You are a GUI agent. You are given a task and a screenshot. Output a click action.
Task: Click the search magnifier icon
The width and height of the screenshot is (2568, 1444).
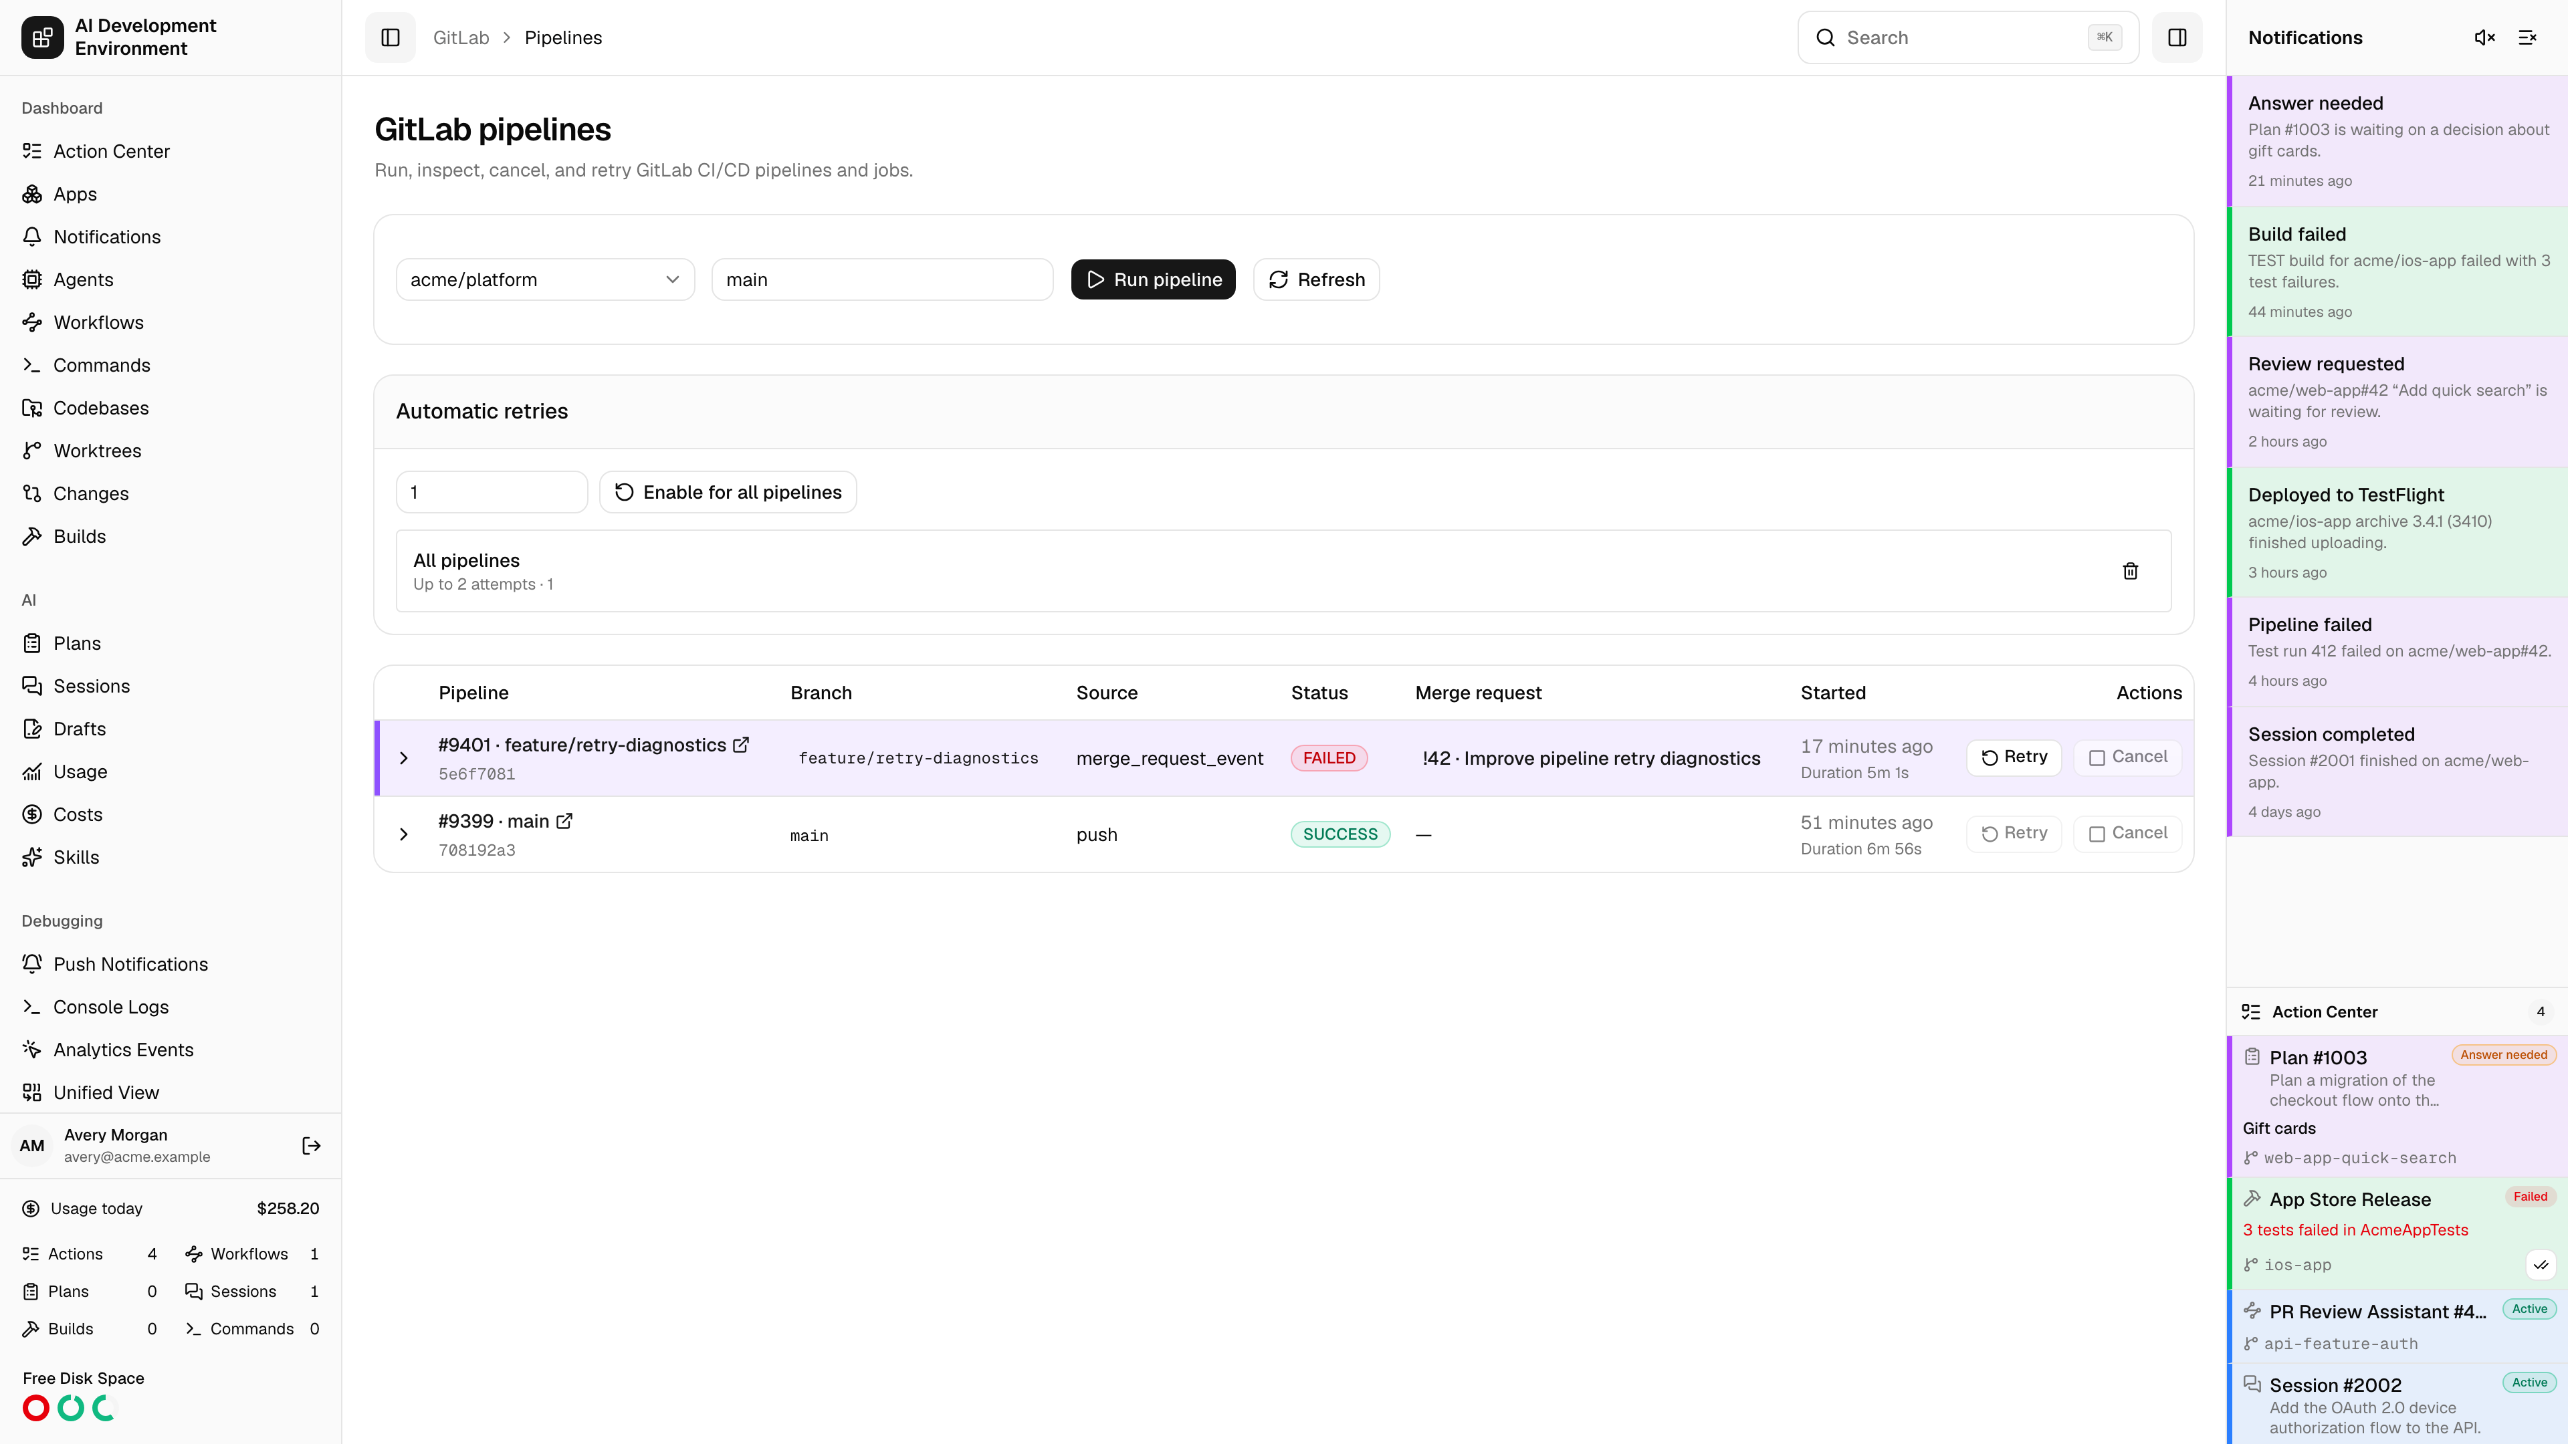(1825, 38)
